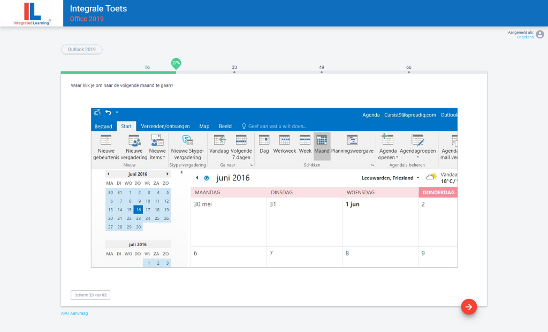Open the Planningsweergave view
The image size is (548, 332).
pos(352,140)
